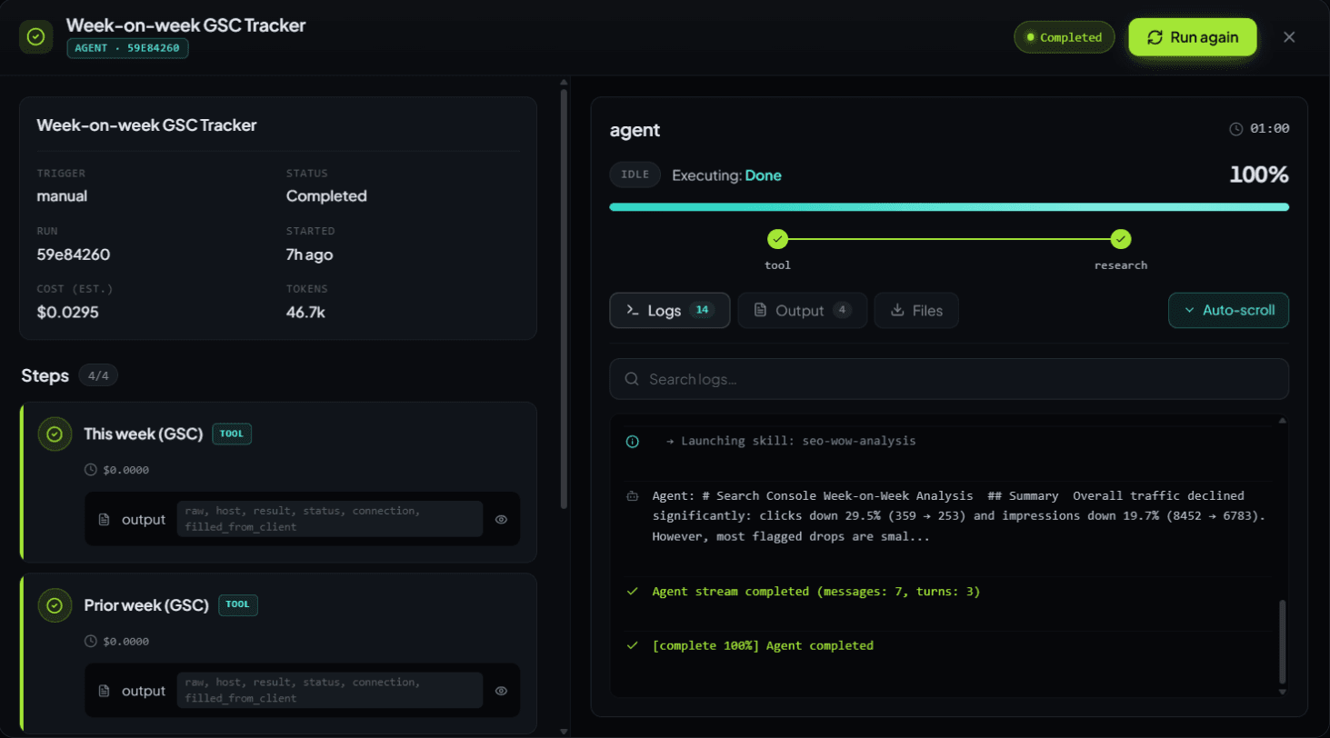This screenshot has width=1330, height=738.
Task: Click the Steps 4/4 counter badge
Action: 98,375
